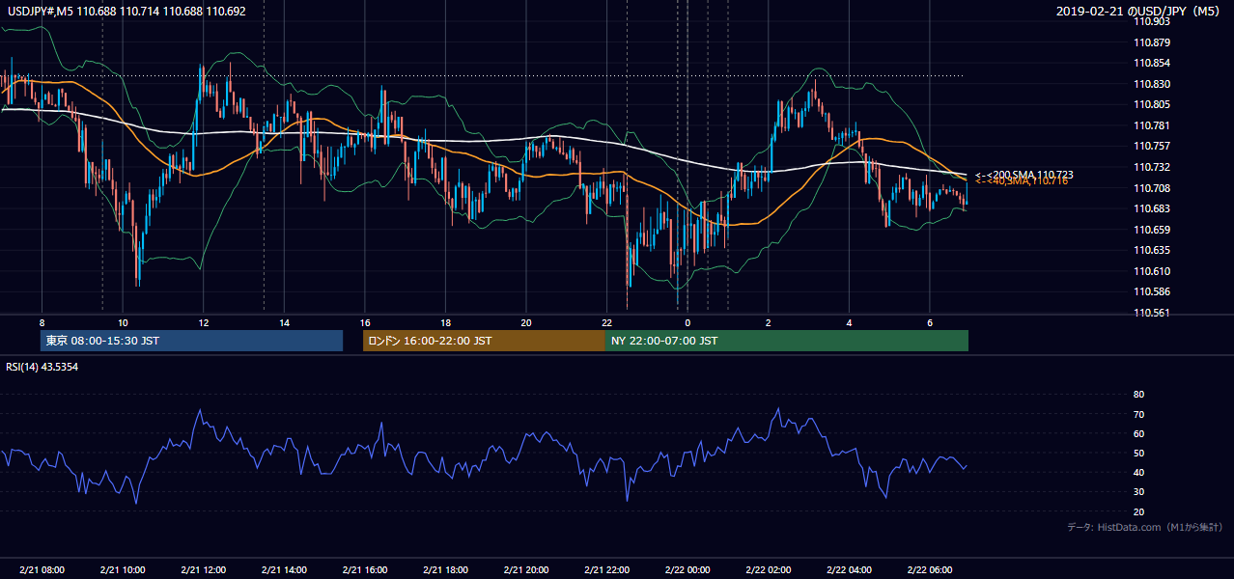Image resolution: width=1234 pixels, height=579 pixels.
Task: Click the orange 40 SMA 110.716 label
Action: click(1022, 181)
